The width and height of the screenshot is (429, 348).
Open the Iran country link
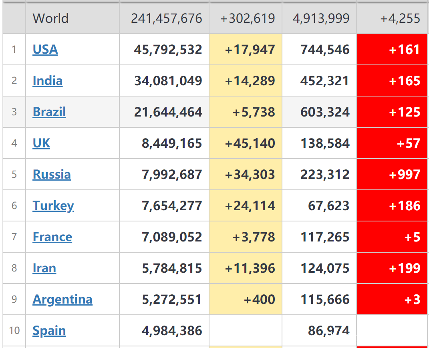[44, 268]
